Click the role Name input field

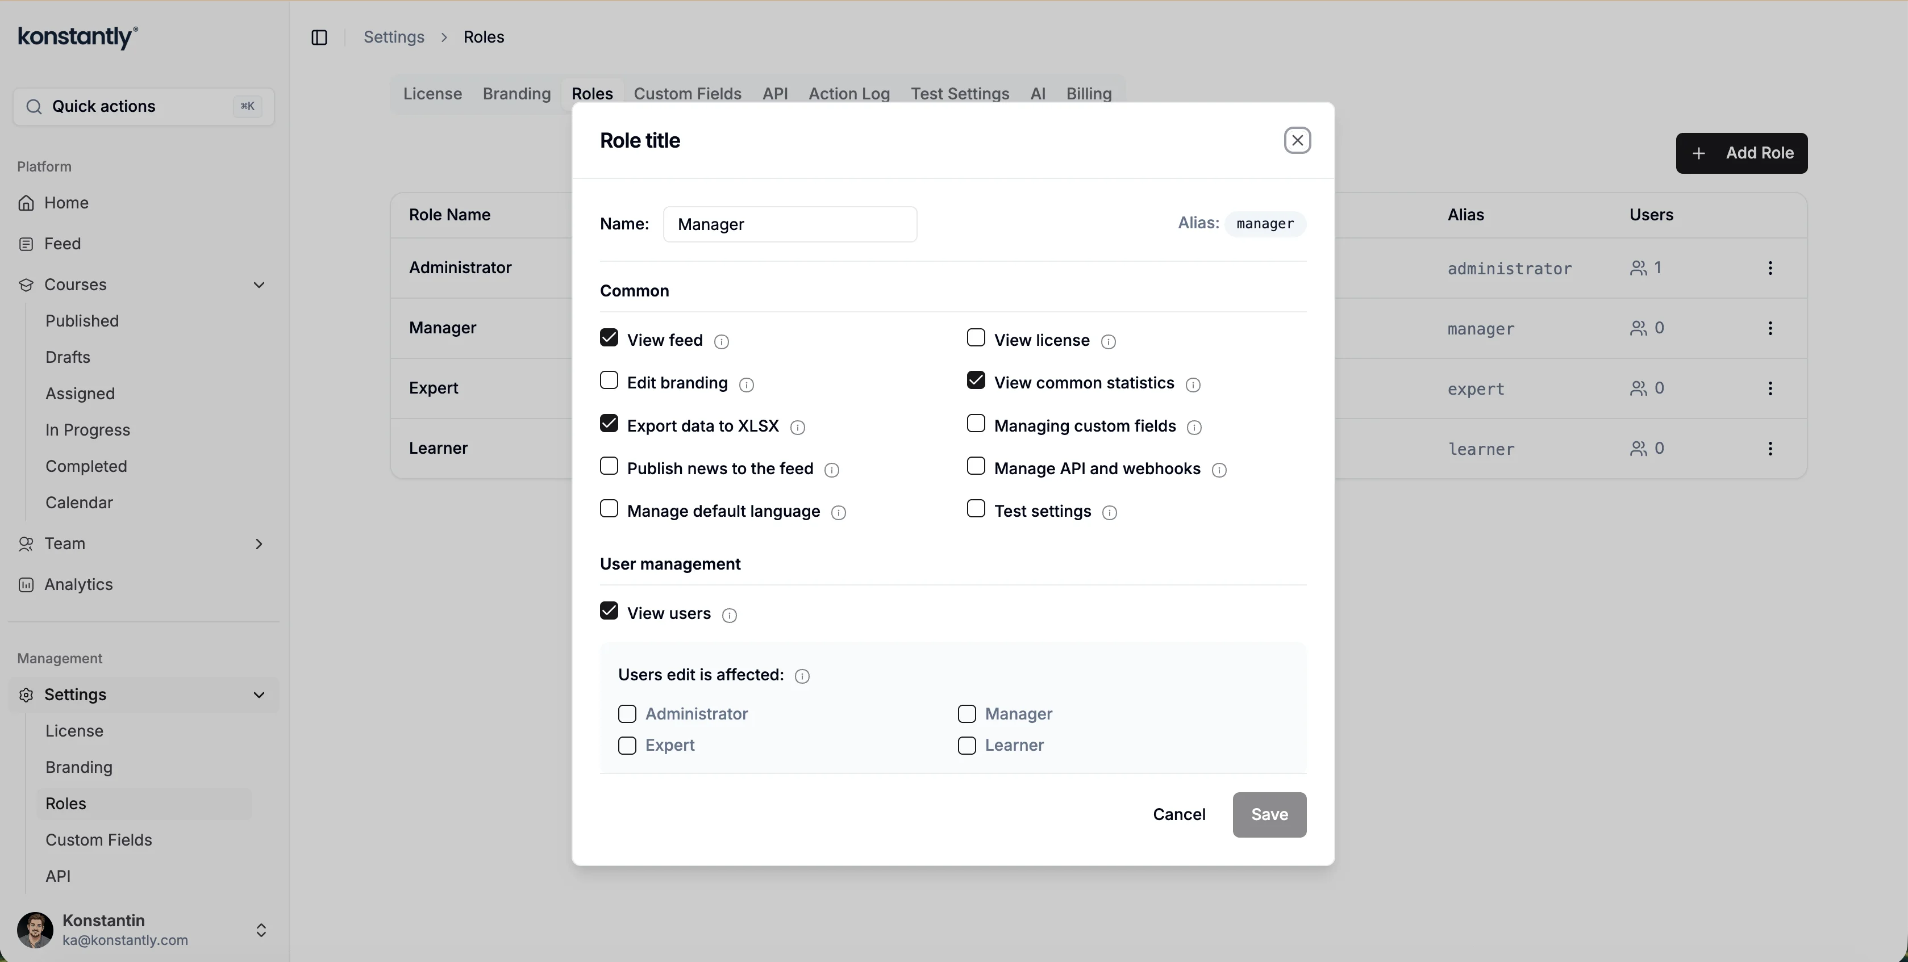(x=790, y=224)
